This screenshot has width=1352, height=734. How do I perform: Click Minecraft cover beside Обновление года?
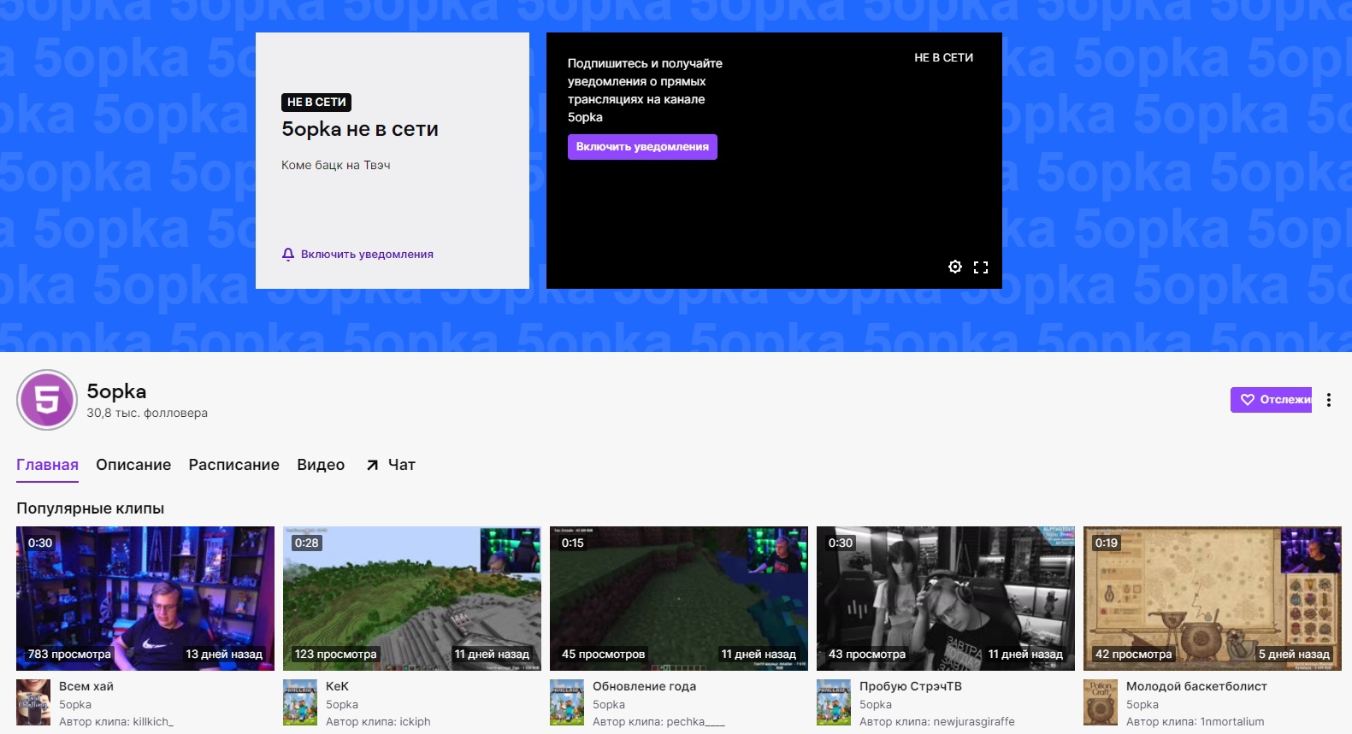point(567,702)
